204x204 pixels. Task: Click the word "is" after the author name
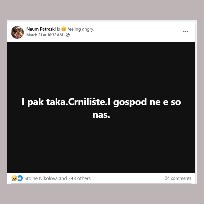pyautogui.click(x=58, y=29)
